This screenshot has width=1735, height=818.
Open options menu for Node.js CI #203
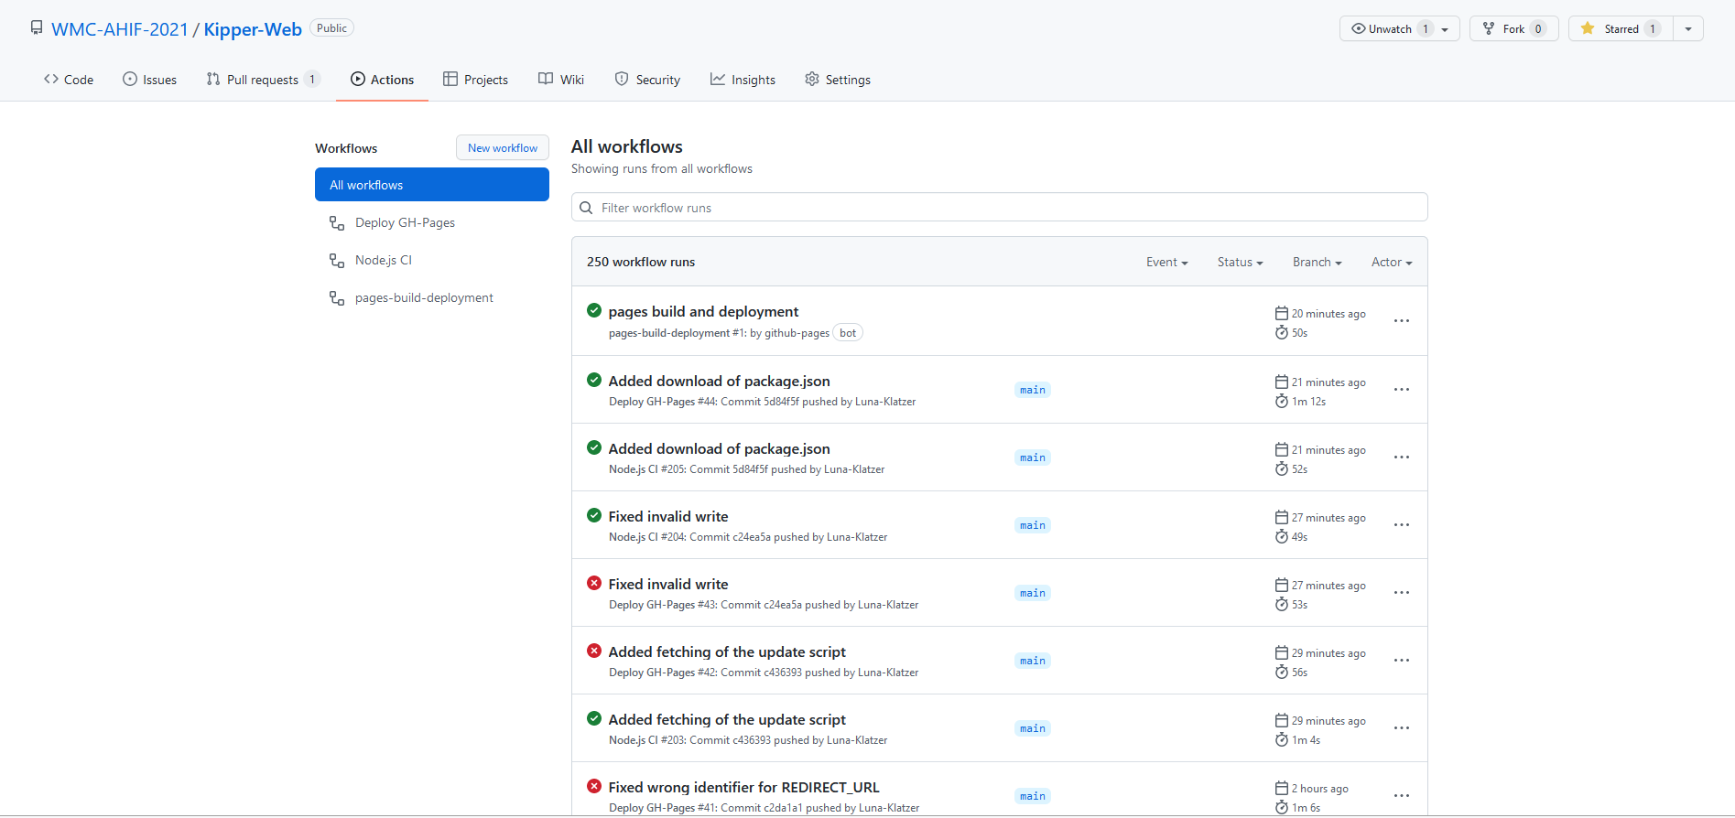[1401, 727]
